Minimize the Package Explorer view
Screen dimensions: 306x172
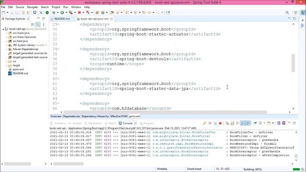pos(38,18)
